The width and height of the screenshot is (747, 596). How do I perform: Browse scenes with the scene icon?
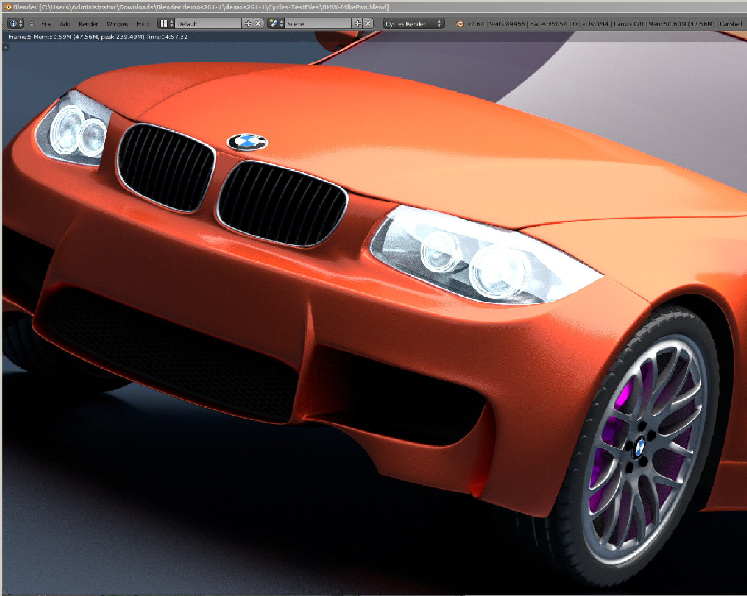click(276, 23)
